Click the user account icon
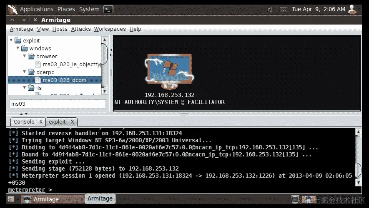The width and height of the screenshot is (369, 208). pos(352,10)
